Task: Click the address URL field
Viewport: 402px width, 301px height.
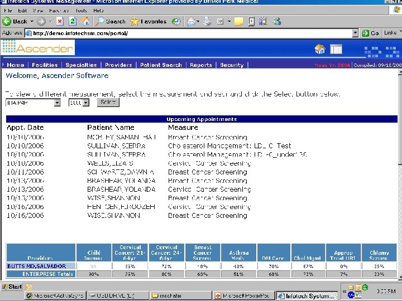Action: (x=190, y=33)
